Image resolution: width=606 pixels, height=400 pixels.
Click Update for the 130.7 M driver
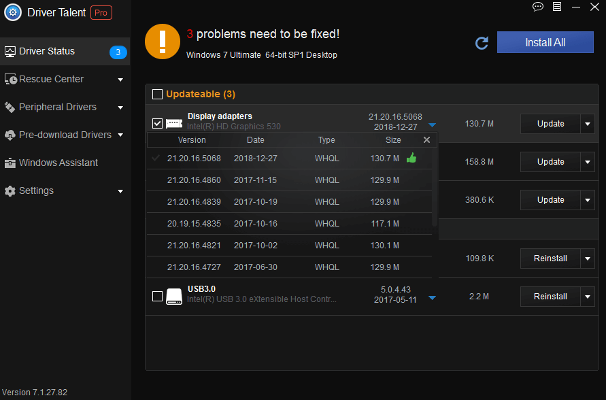(550, 124)
